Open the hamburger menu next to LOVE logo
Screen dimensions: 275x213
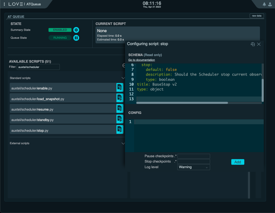[4, 4]
